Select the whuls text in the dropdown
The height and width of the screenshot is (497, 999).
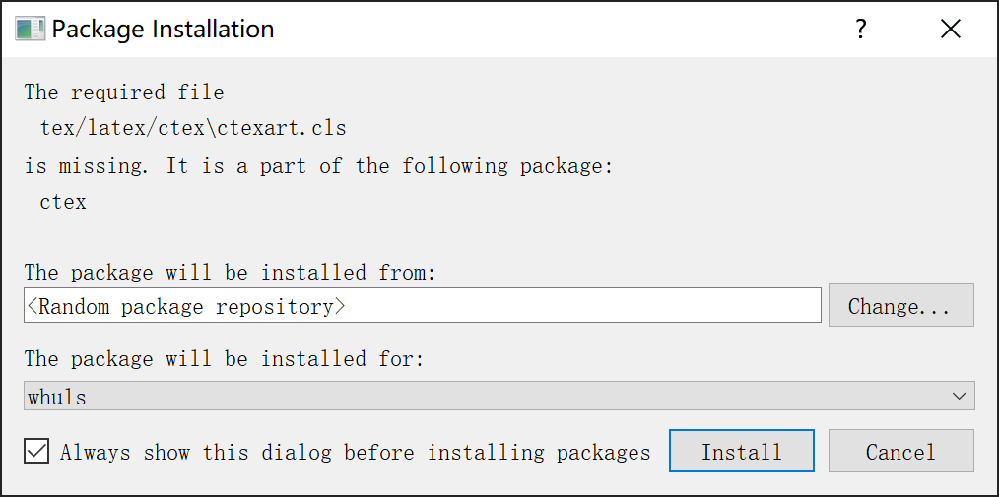(57, 398)
